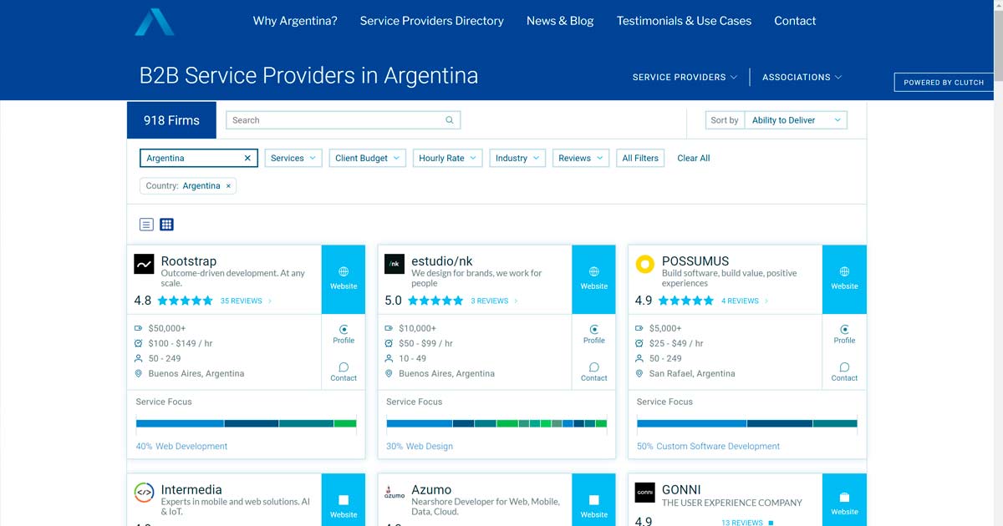1003x526 pixels.
Task: Open the Rootstrap company title
Action: (189, 260)
